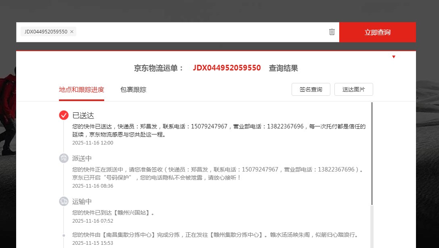
Task: Select the 地点和跟踪进度 tab
Action: coord(82,90)
